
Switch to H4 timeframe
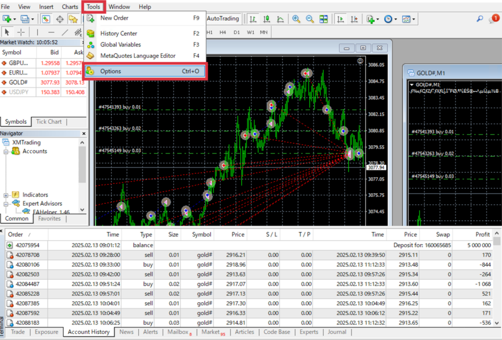pos(223,32)
